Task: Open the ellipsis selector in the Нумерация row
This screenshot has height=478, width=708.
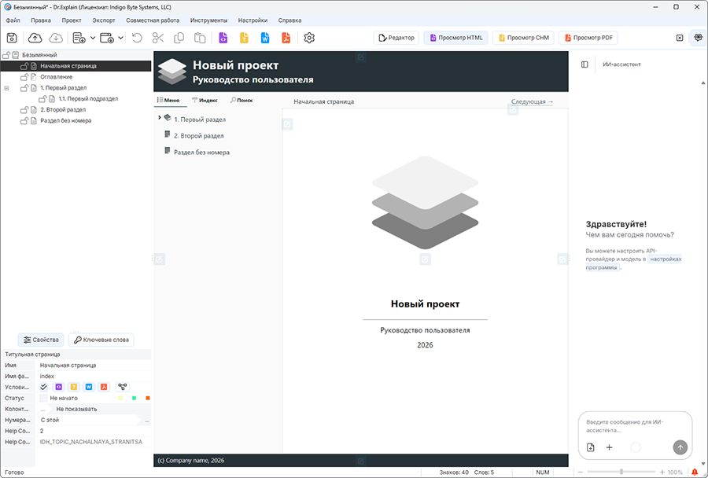Action: (147, 421)
